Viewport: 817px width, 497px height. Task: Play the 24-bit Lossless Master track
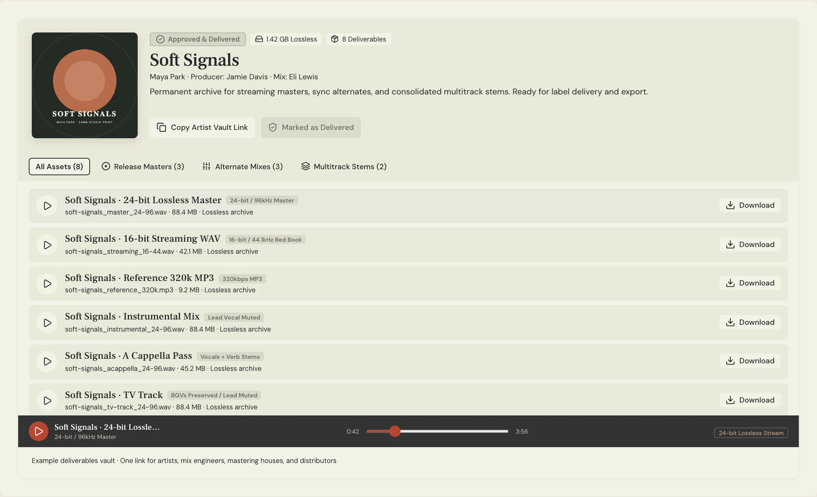tap(47, 205)
